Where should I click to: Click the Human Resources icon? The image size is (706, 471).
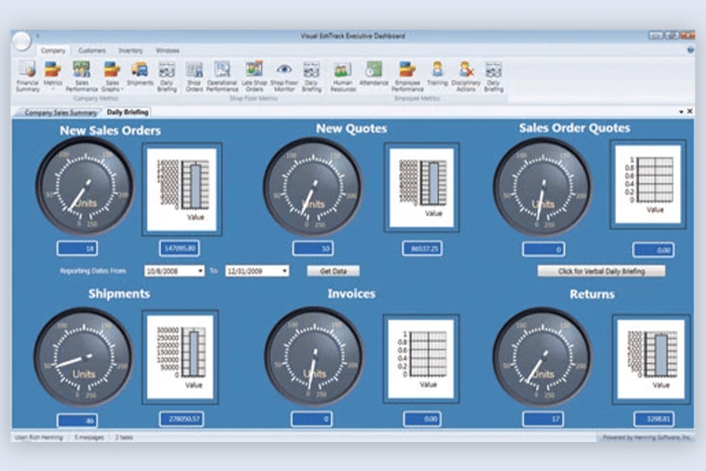pyautogui.click(x=342, y=76)
